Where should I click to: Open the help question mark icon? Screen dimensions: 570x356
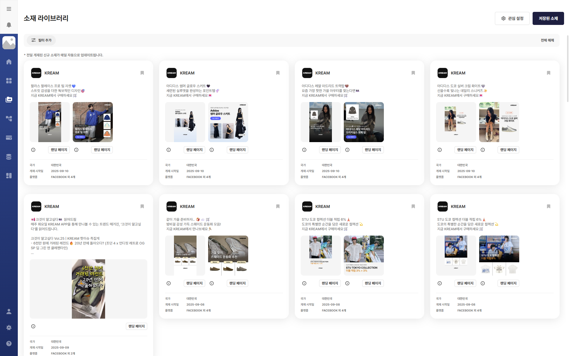[x=9, y=344]
